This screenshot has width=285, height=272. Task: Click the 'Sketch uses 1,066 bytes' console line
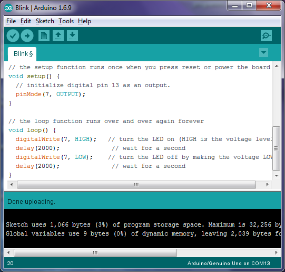coord(143,224)
